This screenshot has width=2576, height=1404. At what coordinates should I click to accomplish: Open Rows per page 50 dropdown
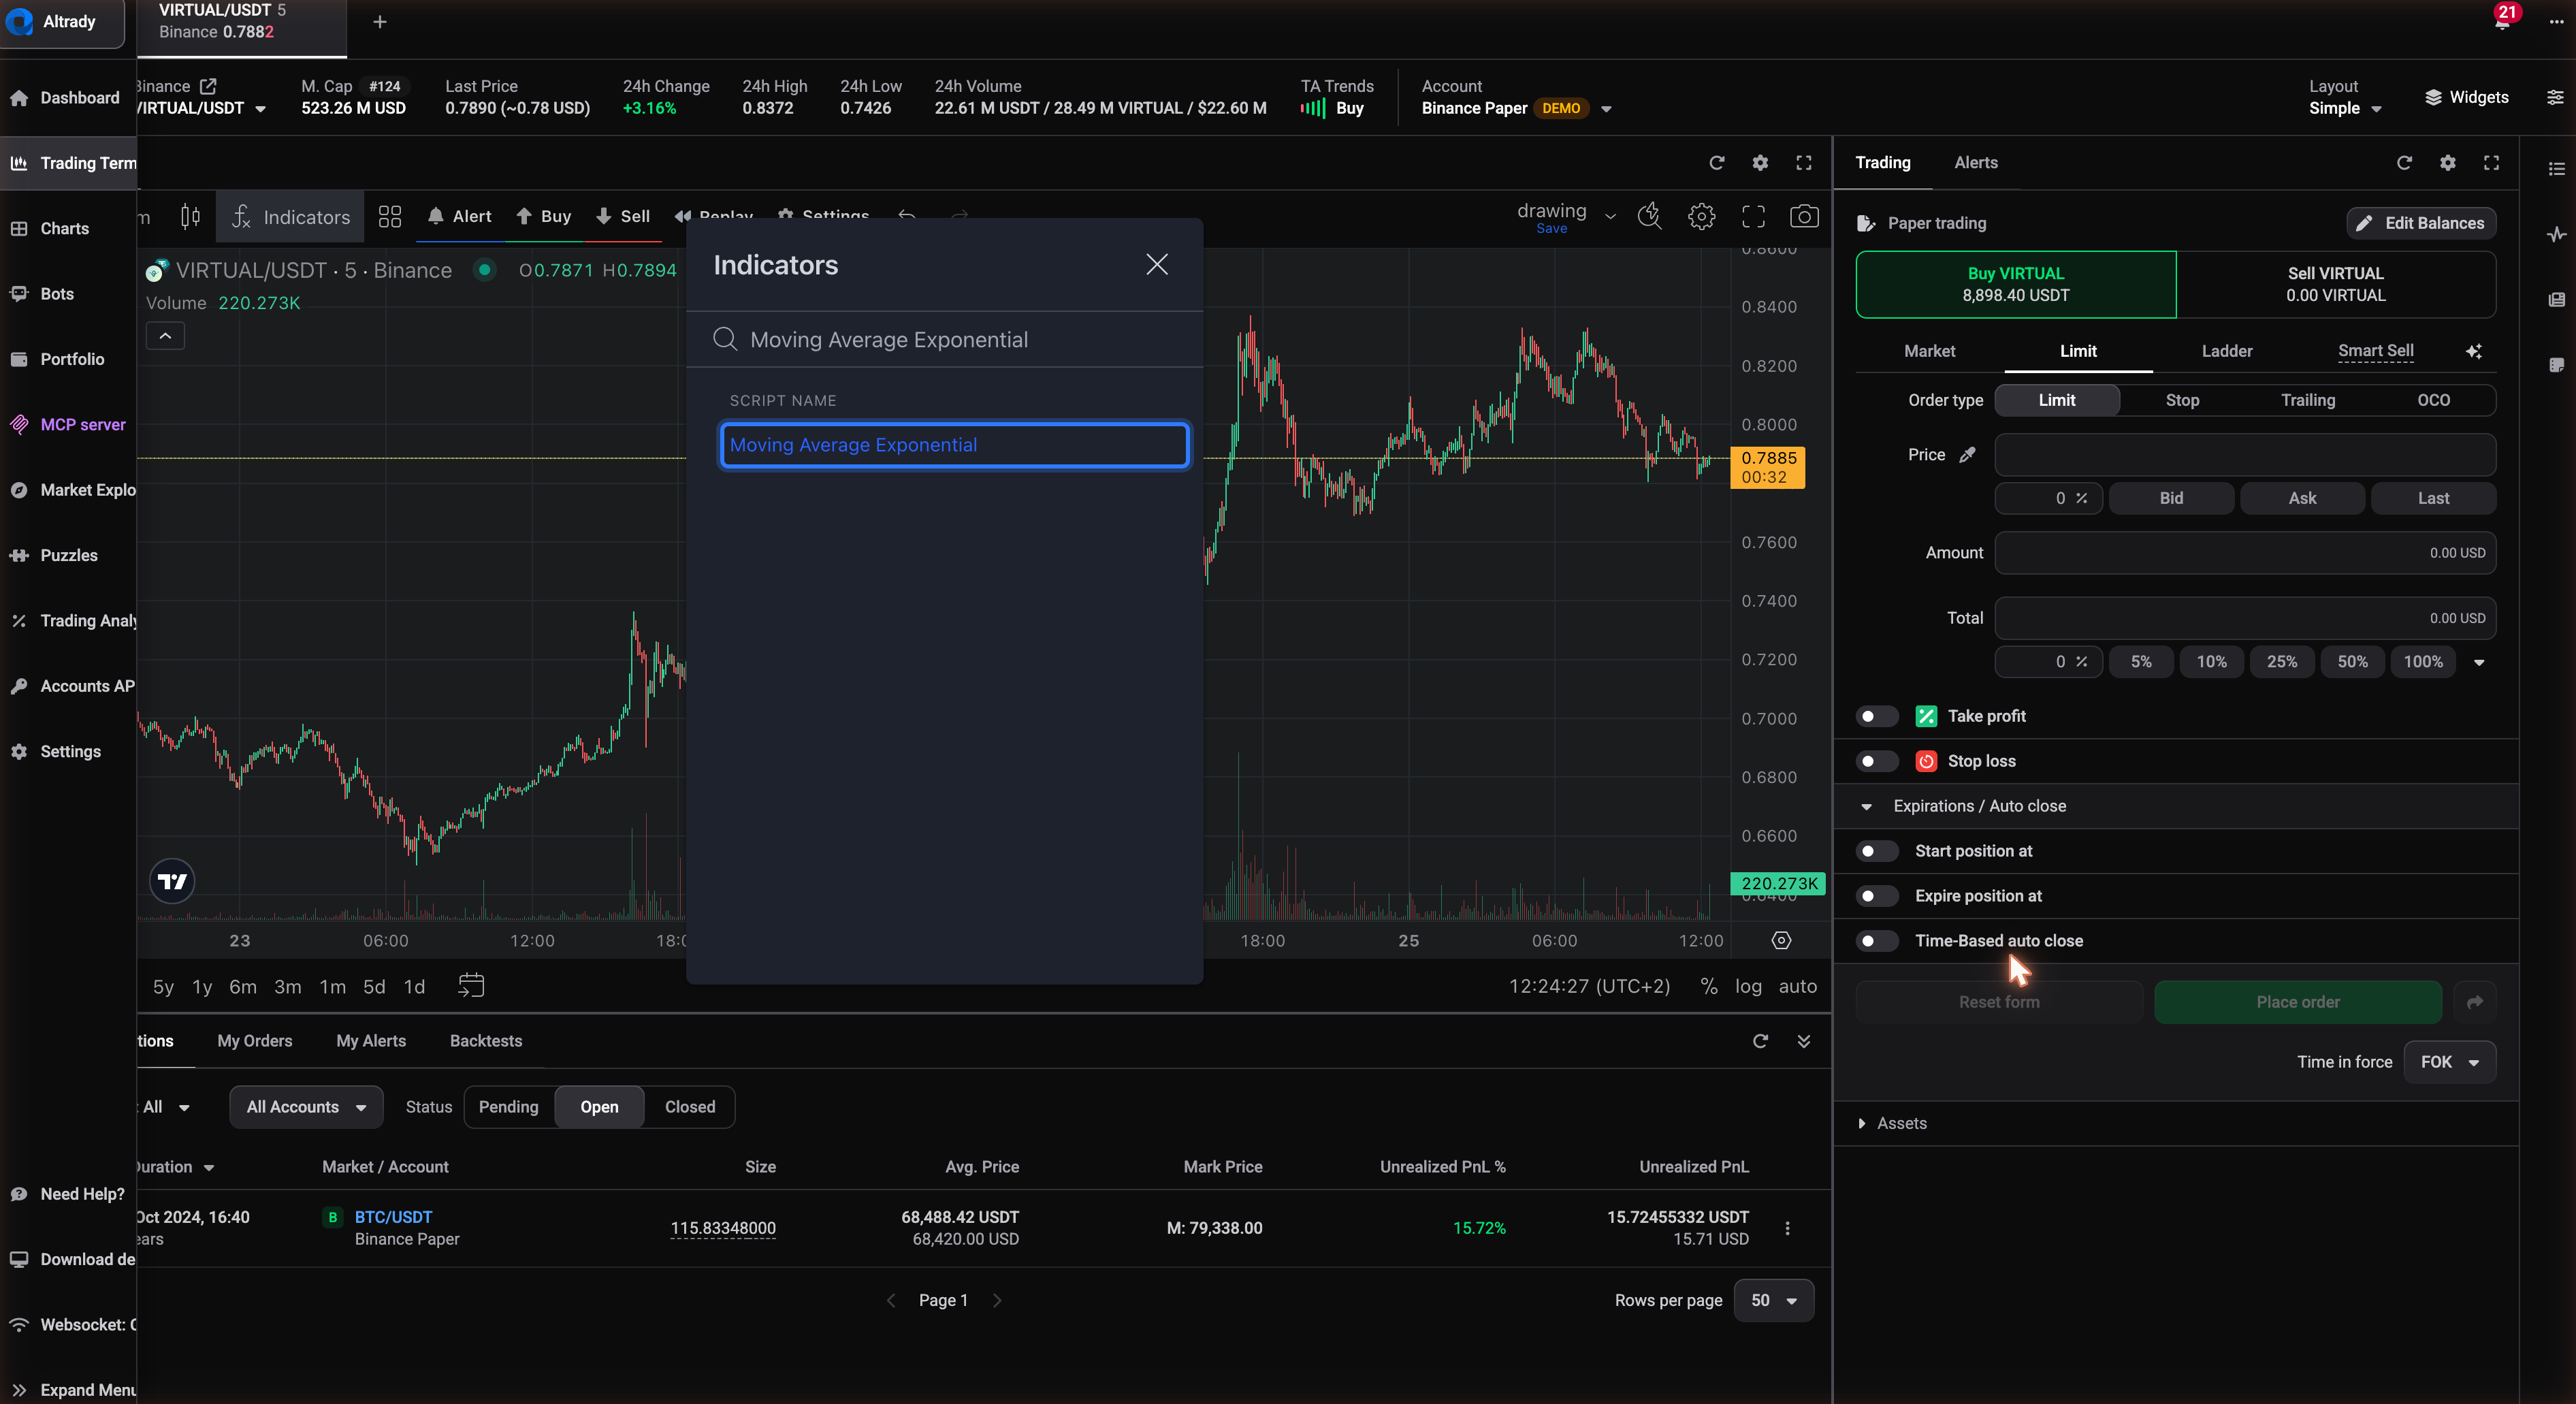tap(1773, 1300)
